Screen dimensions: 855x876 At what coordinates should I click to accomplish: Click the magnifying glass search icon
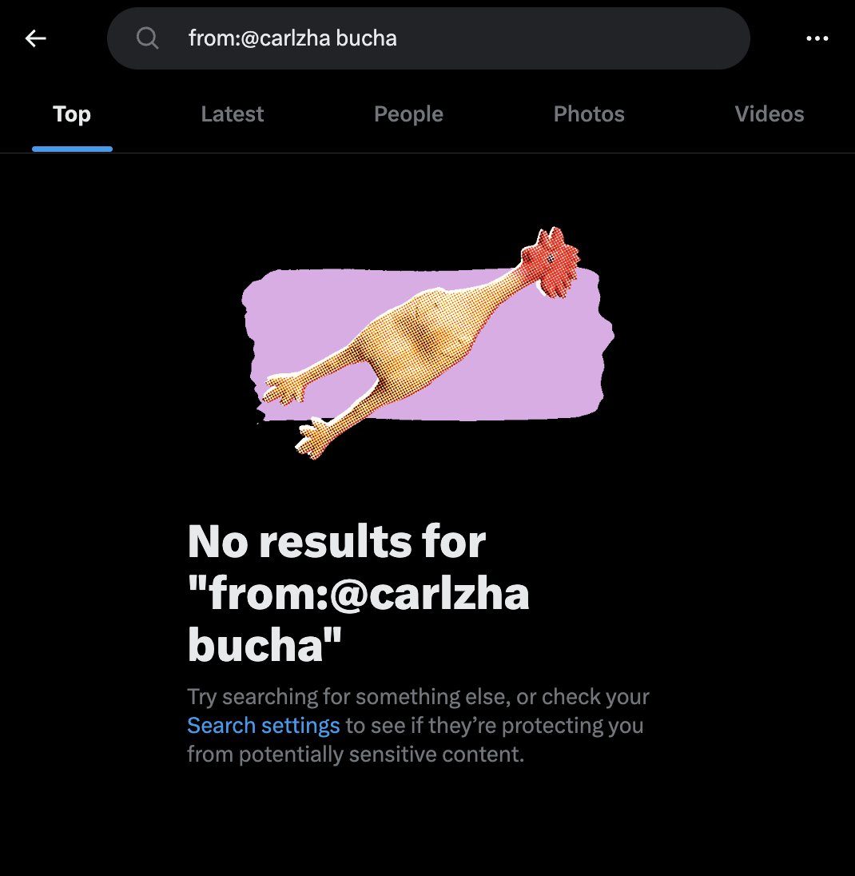coord(148,38)
